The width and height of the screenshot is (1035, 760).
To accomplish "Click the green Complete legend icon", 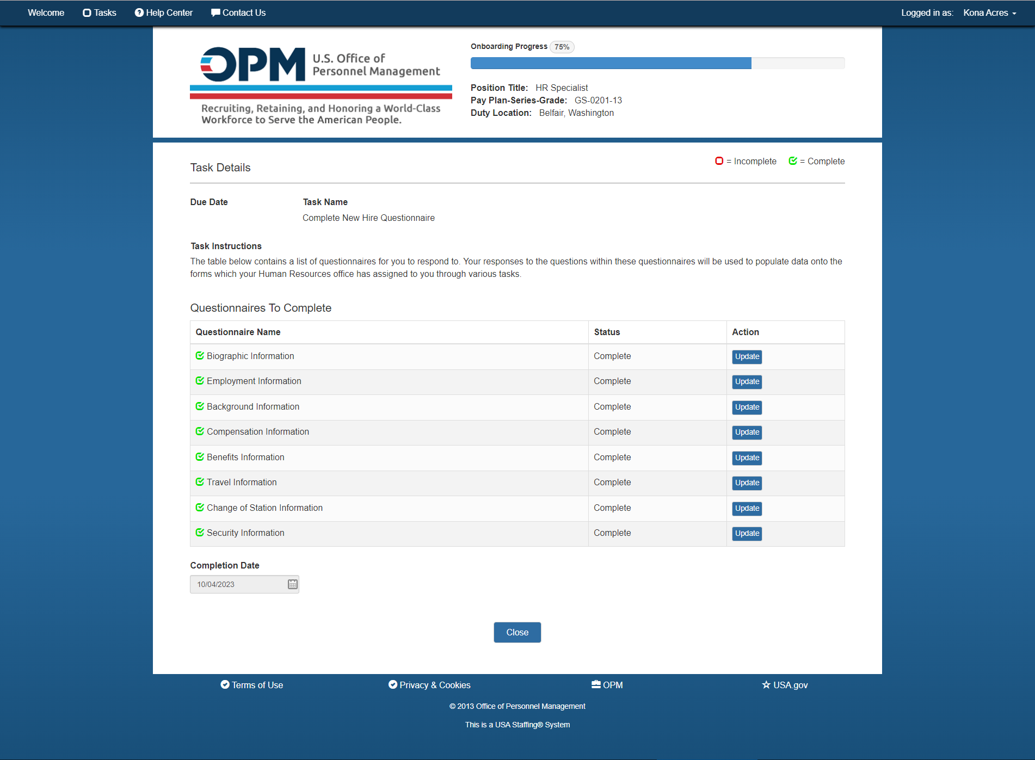I will pos(793,161).
